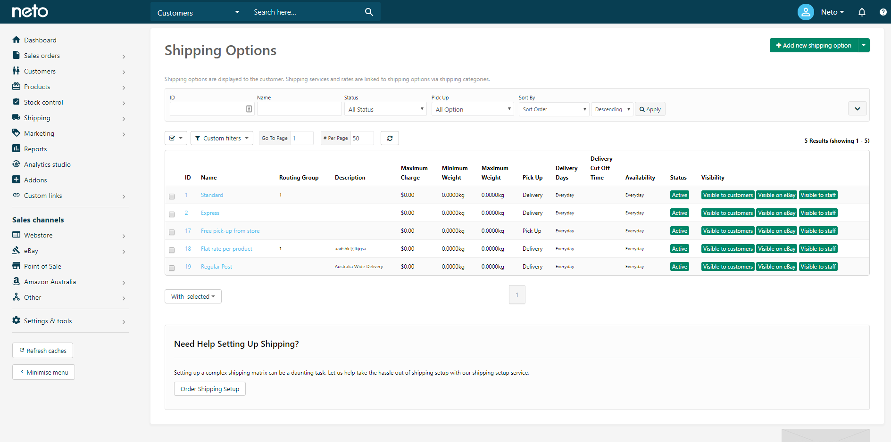Click the Shipping truck icon
Image resolution: width=891 pixels, height=442 pixels.
coord(17,117)
